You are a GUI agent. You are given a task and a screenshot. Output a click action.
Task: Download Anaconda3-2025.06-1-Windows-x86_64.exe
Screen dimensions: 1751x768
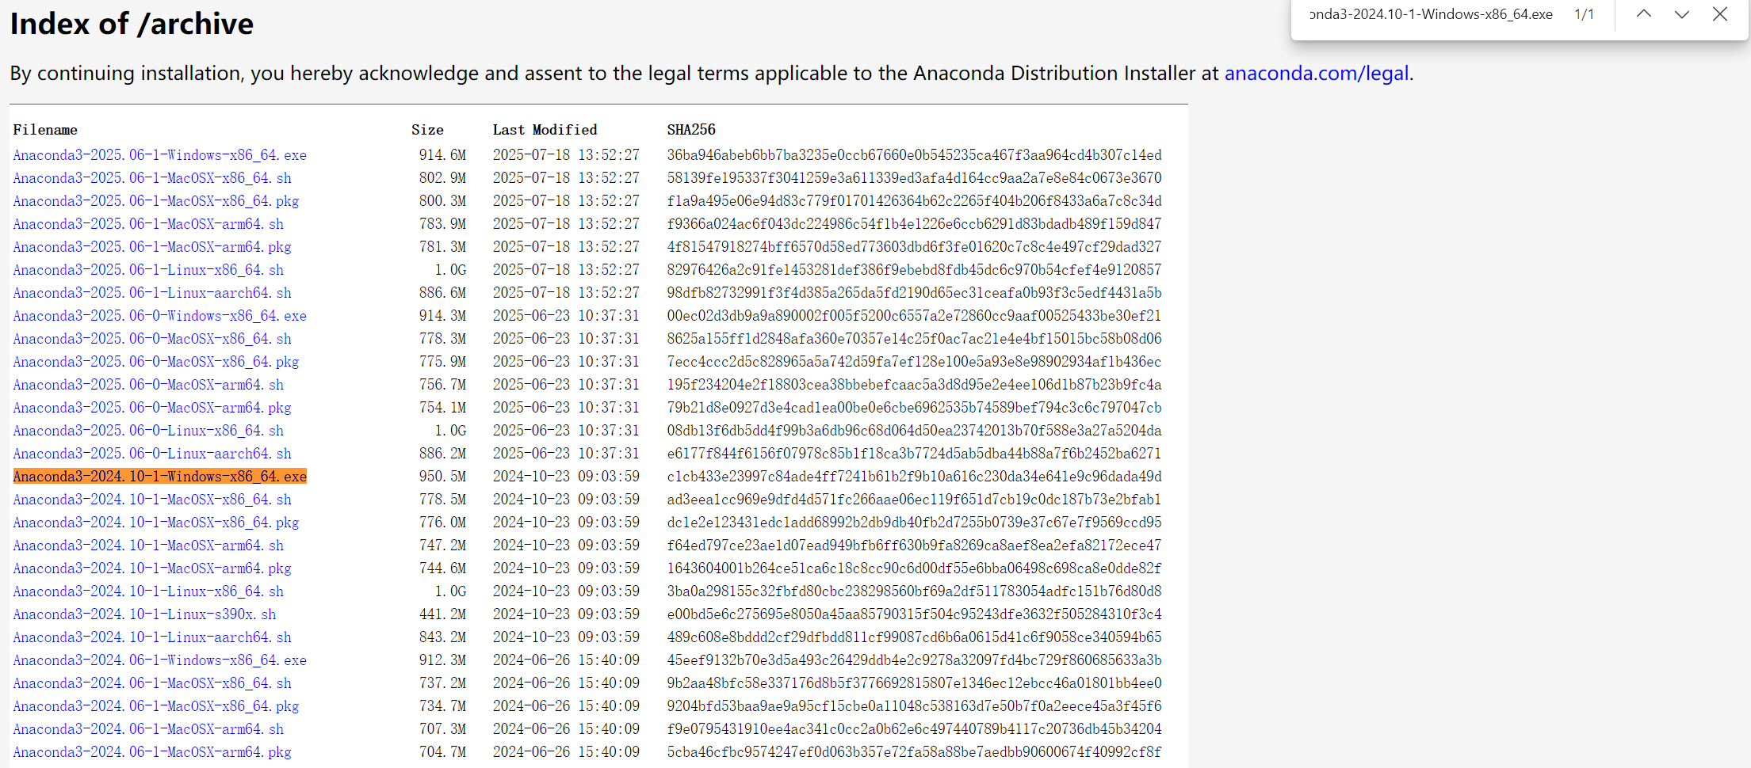click(x=159, y=155)
